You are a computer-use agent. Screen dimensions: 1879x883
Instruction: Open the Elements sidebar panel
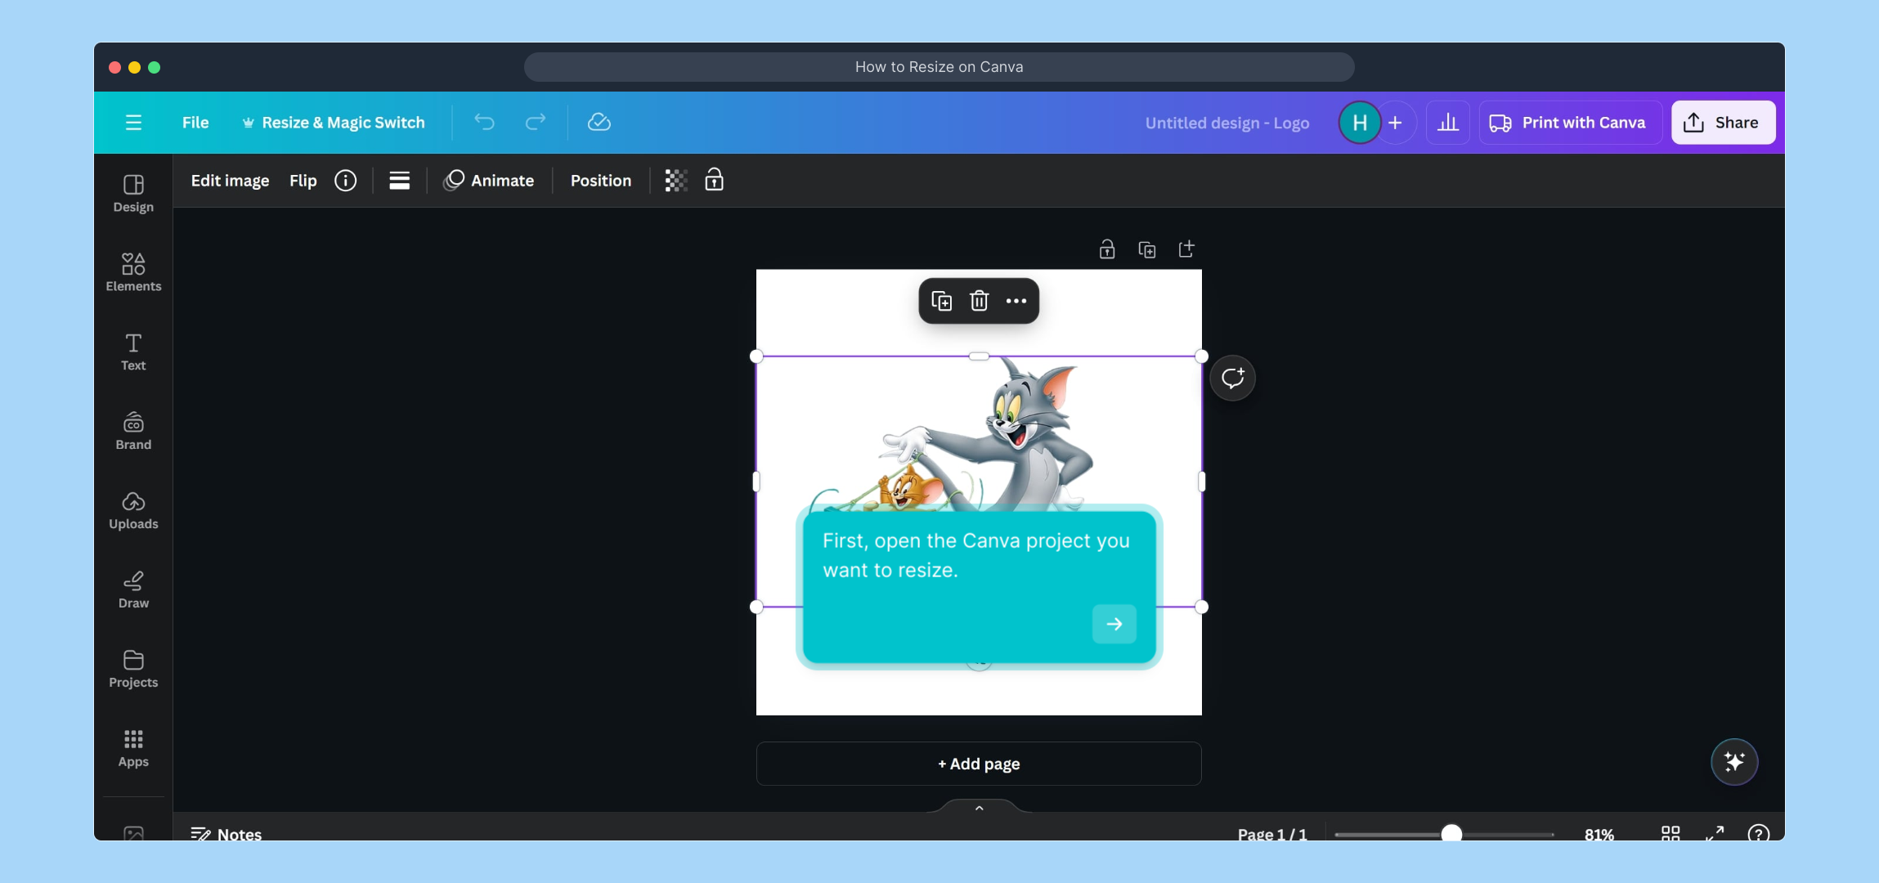click(133, 272)
